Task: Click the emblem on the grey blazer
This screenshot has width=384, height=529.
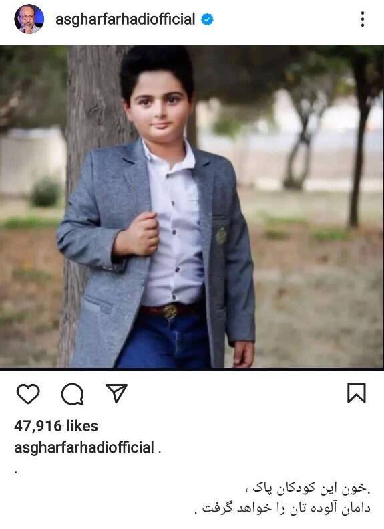Action: [221, 236]
